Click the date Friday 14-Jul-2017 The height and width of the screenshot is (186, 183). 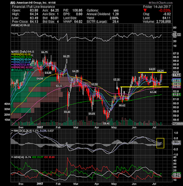coord(157,7)
